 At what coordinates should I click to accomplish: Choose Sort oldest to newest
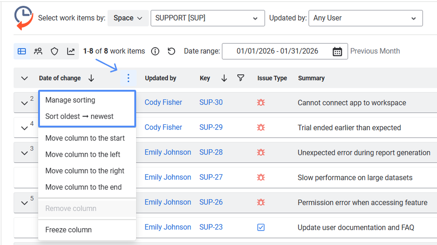79,116
